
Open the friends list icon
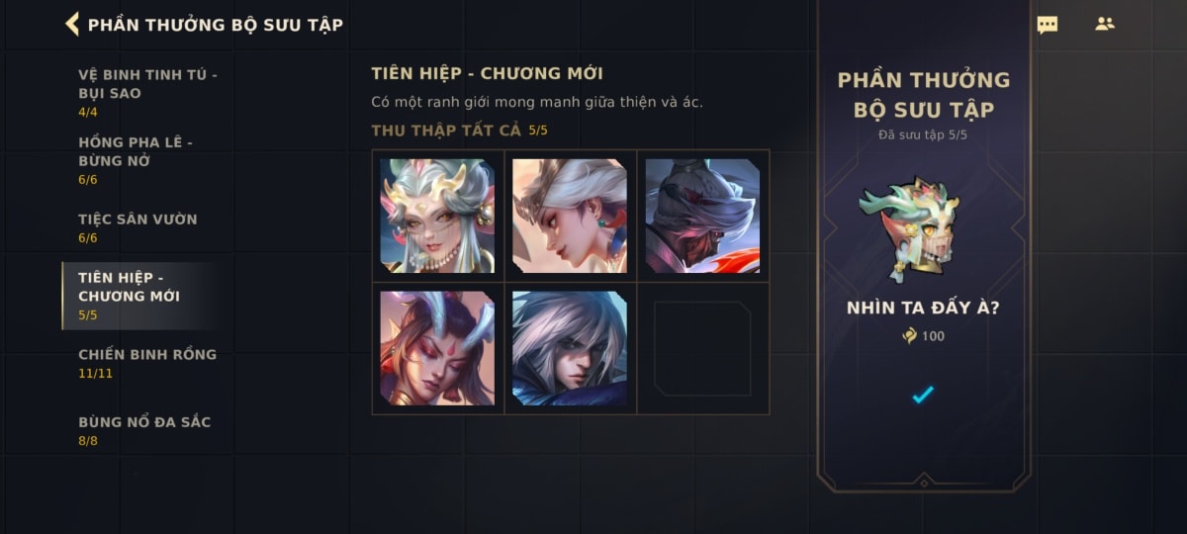(1105, 24)
